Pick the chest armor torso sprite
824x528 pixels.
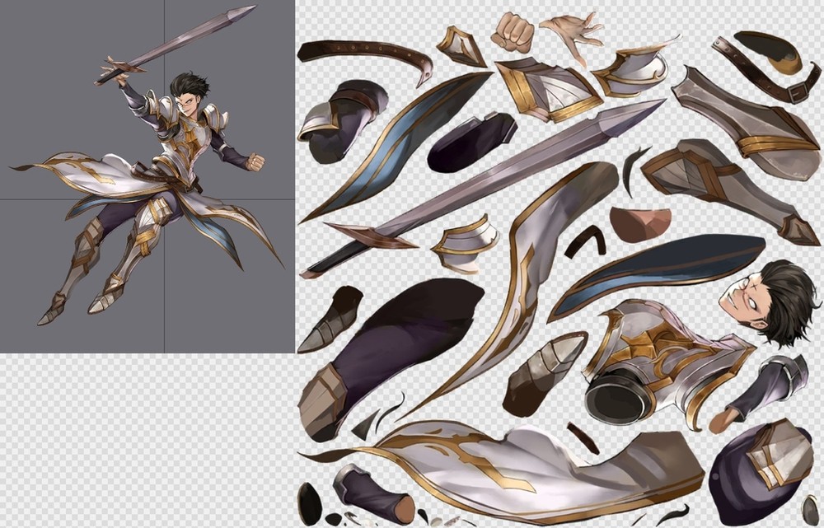click(x=659, y=358)
